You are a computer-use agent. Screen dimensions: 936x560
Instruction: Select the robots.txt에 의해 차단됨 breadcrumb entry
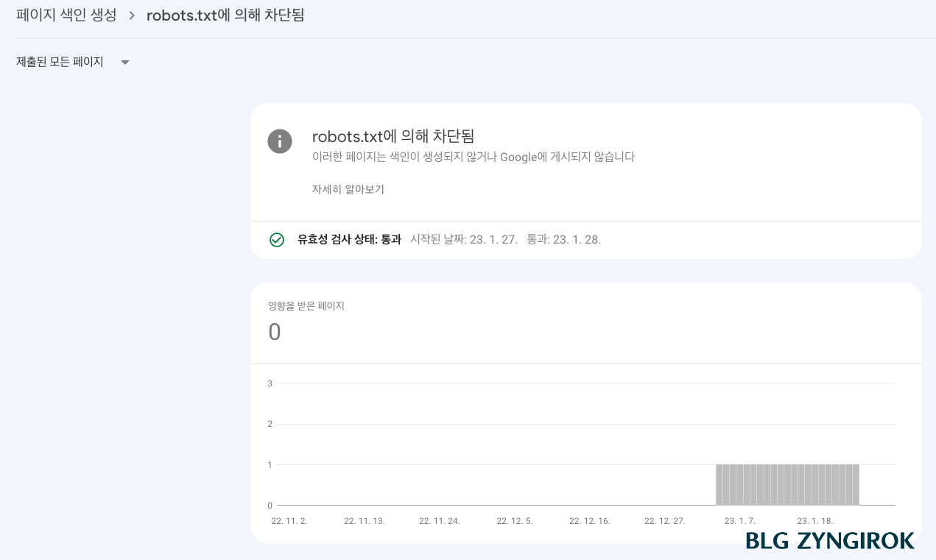pyautogui.click(x=225, y=15)
